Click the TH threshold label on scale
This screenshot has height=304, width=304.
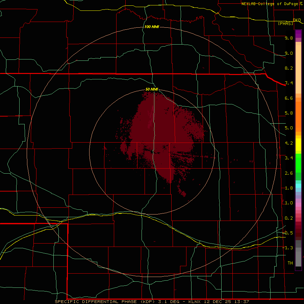(x=290, y=263)
